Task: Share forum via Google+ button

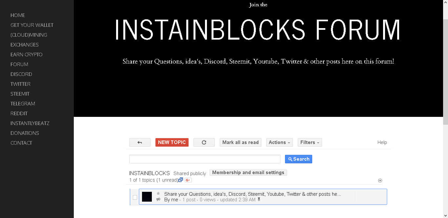Action: (188, 180)
